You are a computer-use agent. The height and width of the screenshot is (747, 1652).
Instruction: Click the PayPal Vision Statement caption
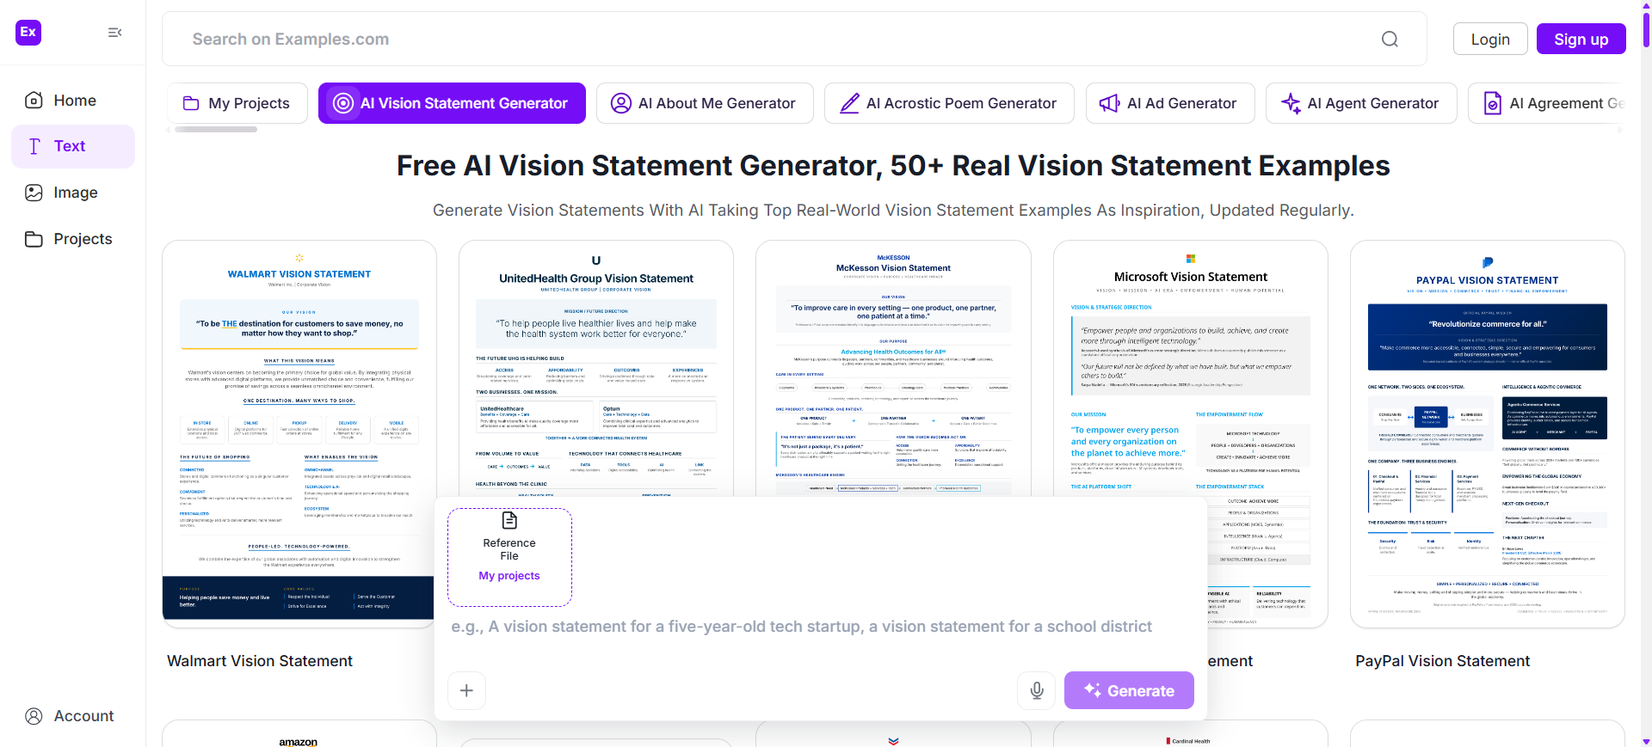pyautogui.click(x=1443, y=661)
